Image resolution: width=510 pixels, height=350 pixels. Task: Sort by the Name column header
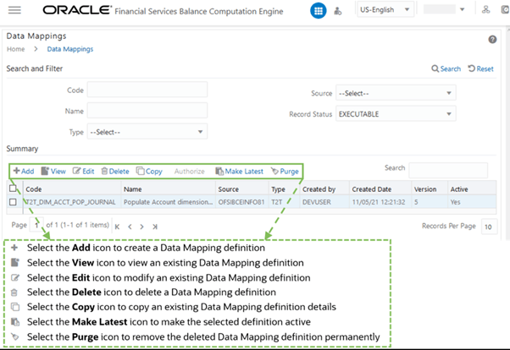pyautogui.click(x=168, y=189)
